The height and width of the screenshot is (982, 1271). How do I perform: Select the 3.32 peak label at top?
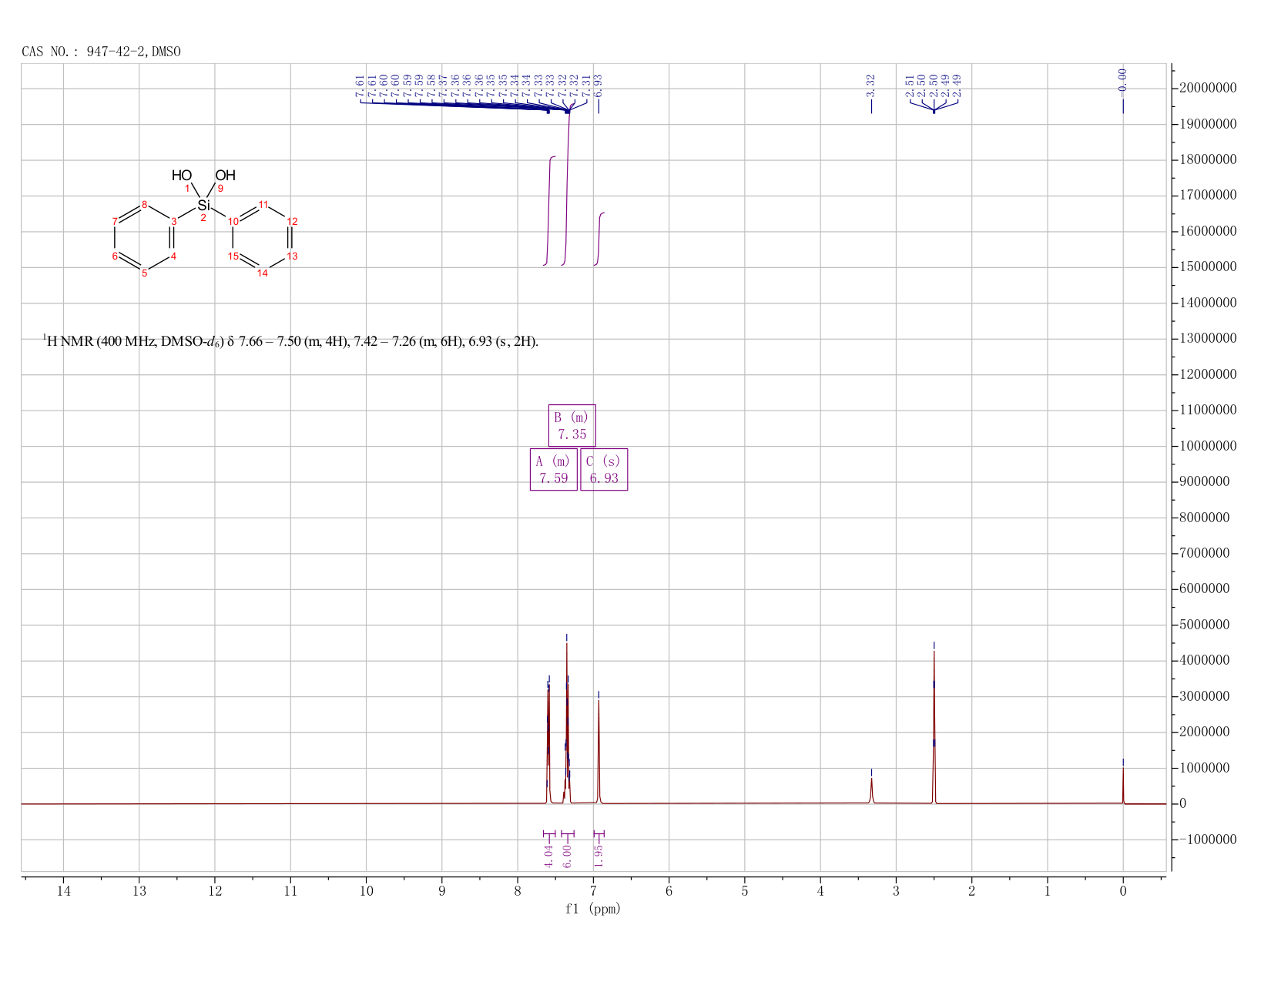tap(871, 85)
